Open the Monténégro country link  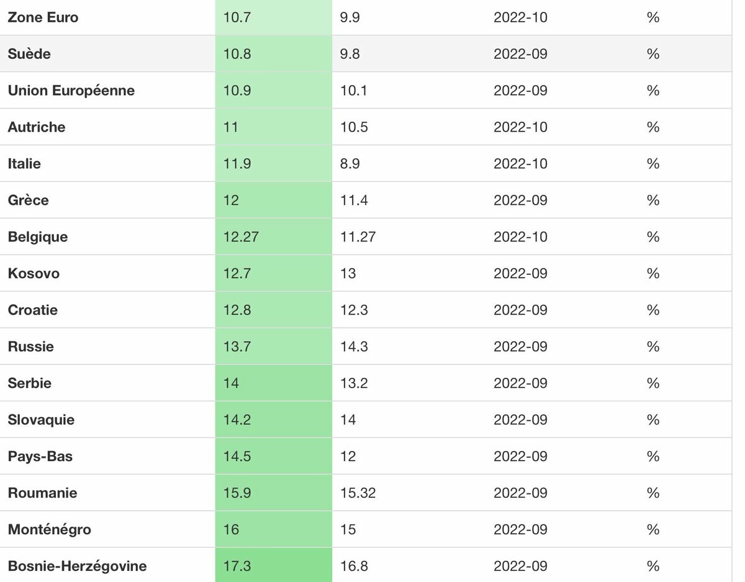(x=49, y=530)
